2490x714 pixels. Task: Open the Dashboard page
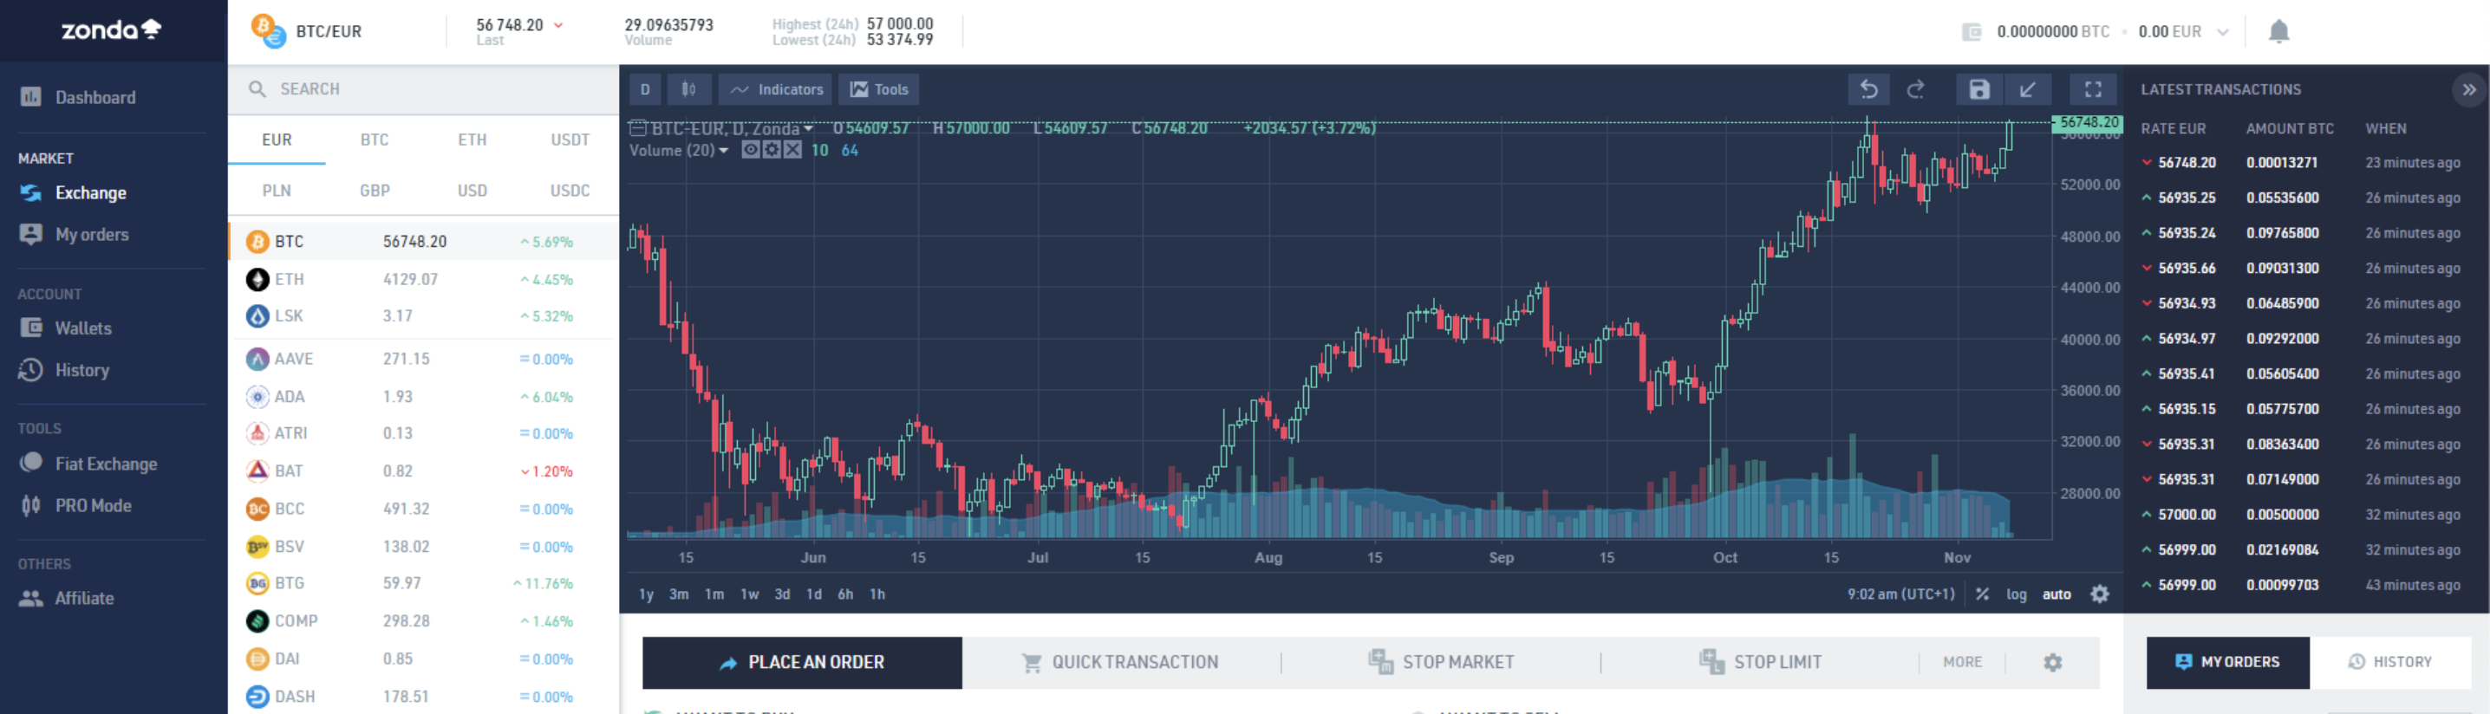[95, 98]
